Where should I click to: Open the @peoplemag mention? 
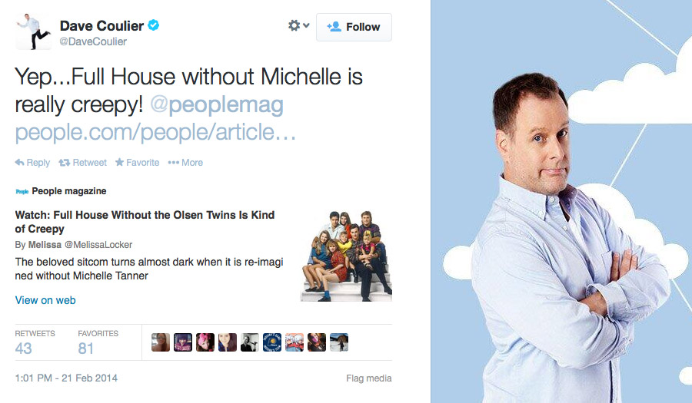217,105
